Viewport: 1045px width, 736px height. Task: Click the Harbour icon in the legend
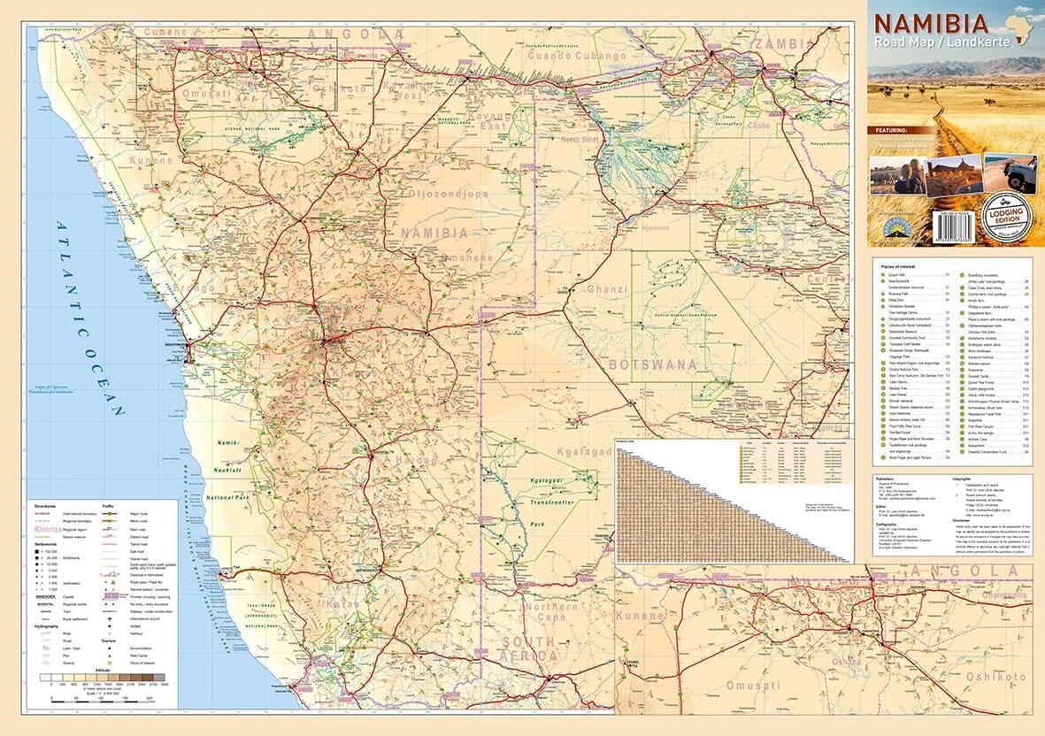[x=110, y=634]
